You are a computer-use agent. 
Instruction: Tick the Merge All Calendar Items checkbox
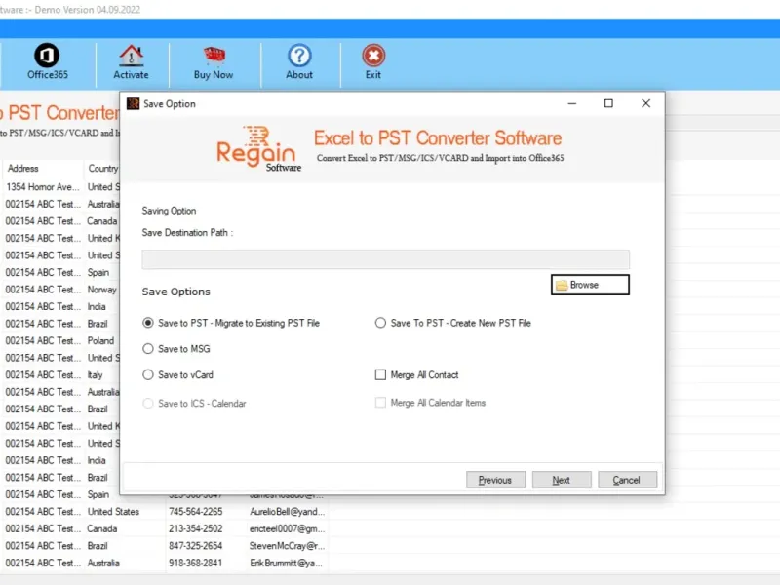pos(380,403)
